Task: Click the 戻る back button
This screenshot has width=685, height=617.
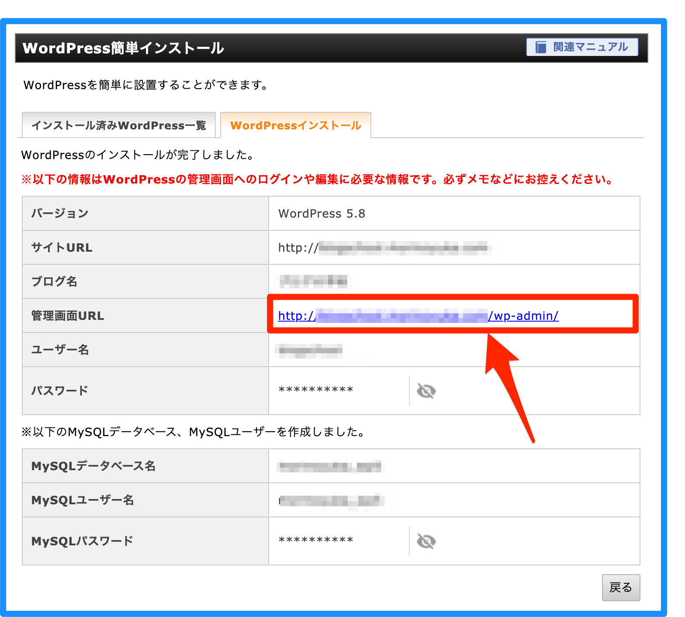Action: click(621, 587)
